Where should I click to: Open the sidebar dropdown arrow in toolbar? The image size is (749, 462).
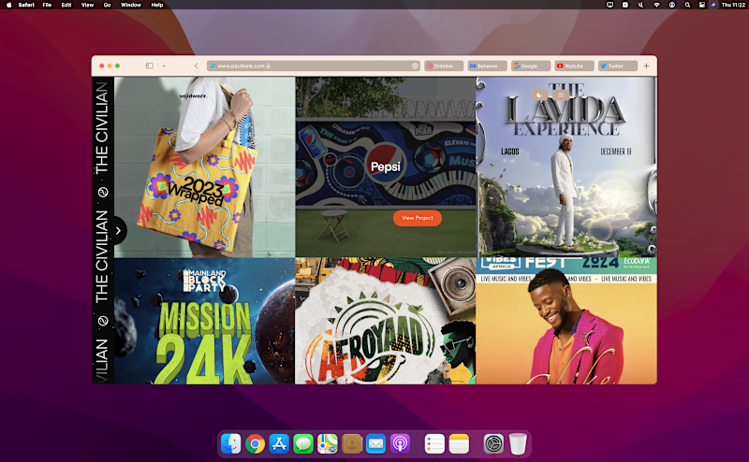click(164, 65)
